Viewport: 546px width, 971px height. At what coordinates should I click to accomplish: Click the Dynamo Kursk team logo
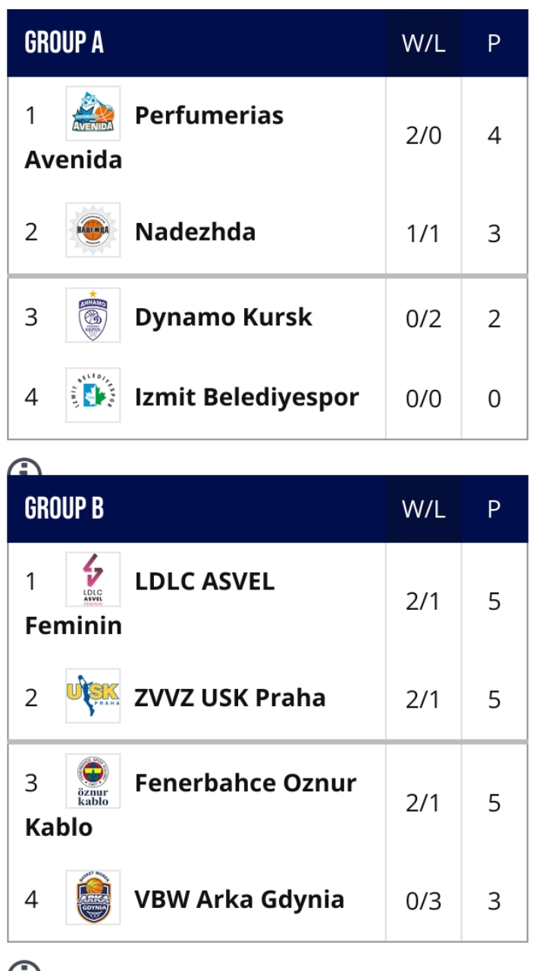coord(93,315)
